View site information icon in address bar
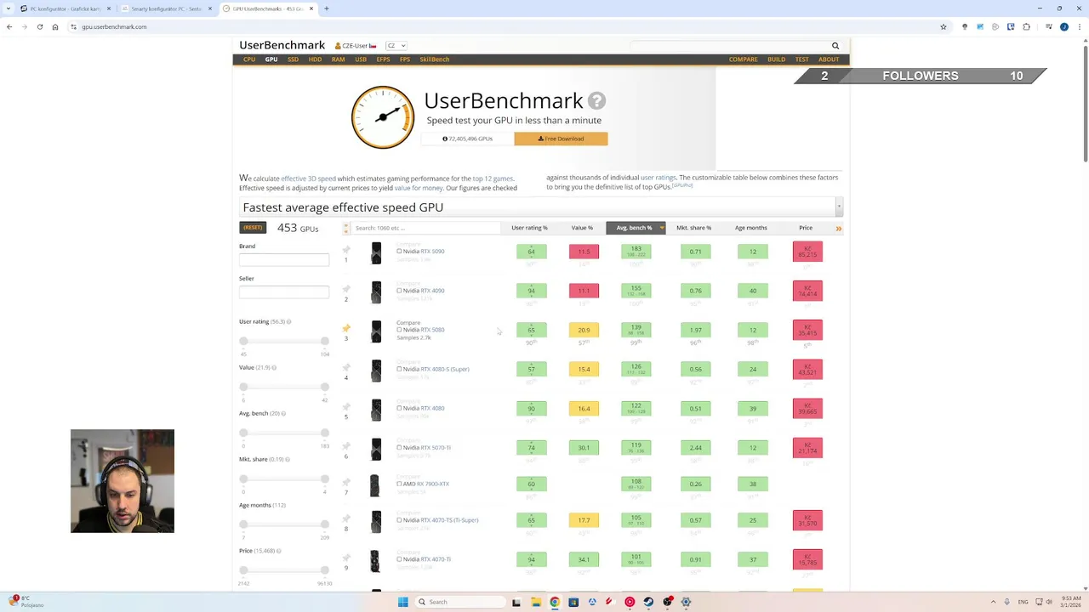Image resolution: width=1089 pixels, height=612 pixels. click(x=74, y=26)
